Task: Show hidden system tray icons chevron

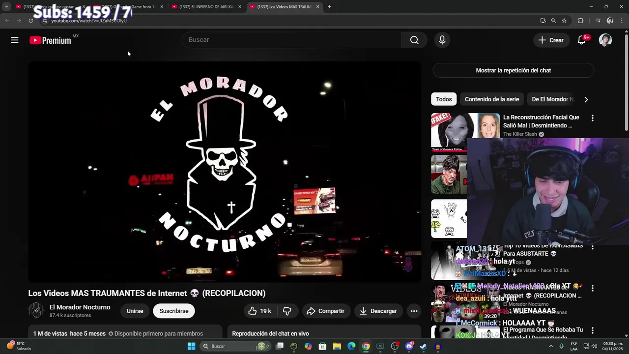Action: [552, 346]
